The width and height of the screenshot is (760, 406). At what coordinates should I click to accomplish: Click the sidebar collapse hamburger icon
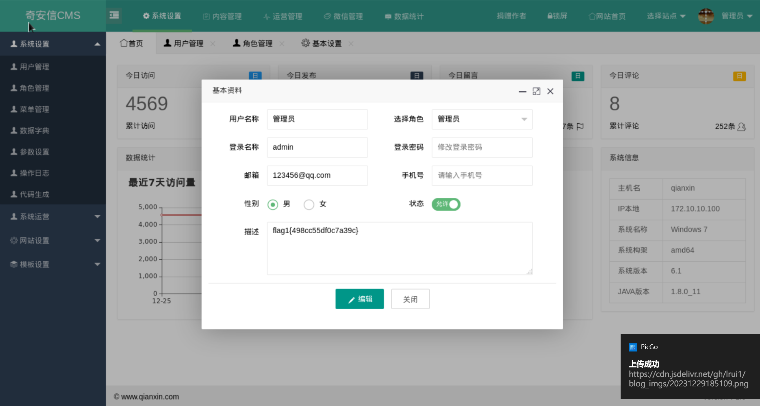pos(114,15)
